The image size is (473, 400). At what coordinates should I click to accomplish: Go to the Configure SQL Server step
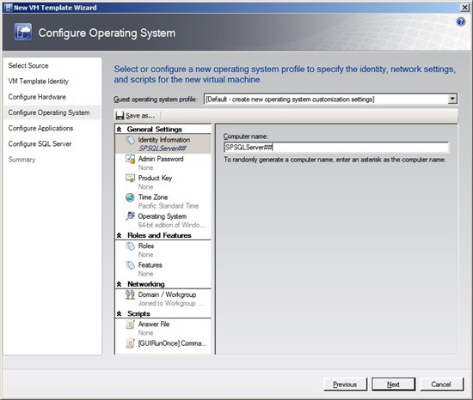click(40, 144)
